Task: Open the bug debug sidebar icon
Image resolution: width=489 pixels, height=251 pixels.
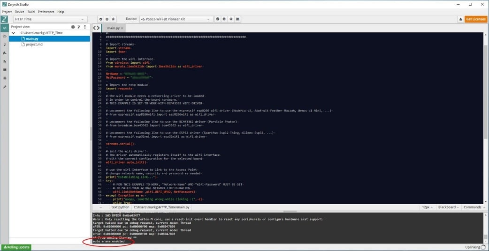Action: point(4,78)
